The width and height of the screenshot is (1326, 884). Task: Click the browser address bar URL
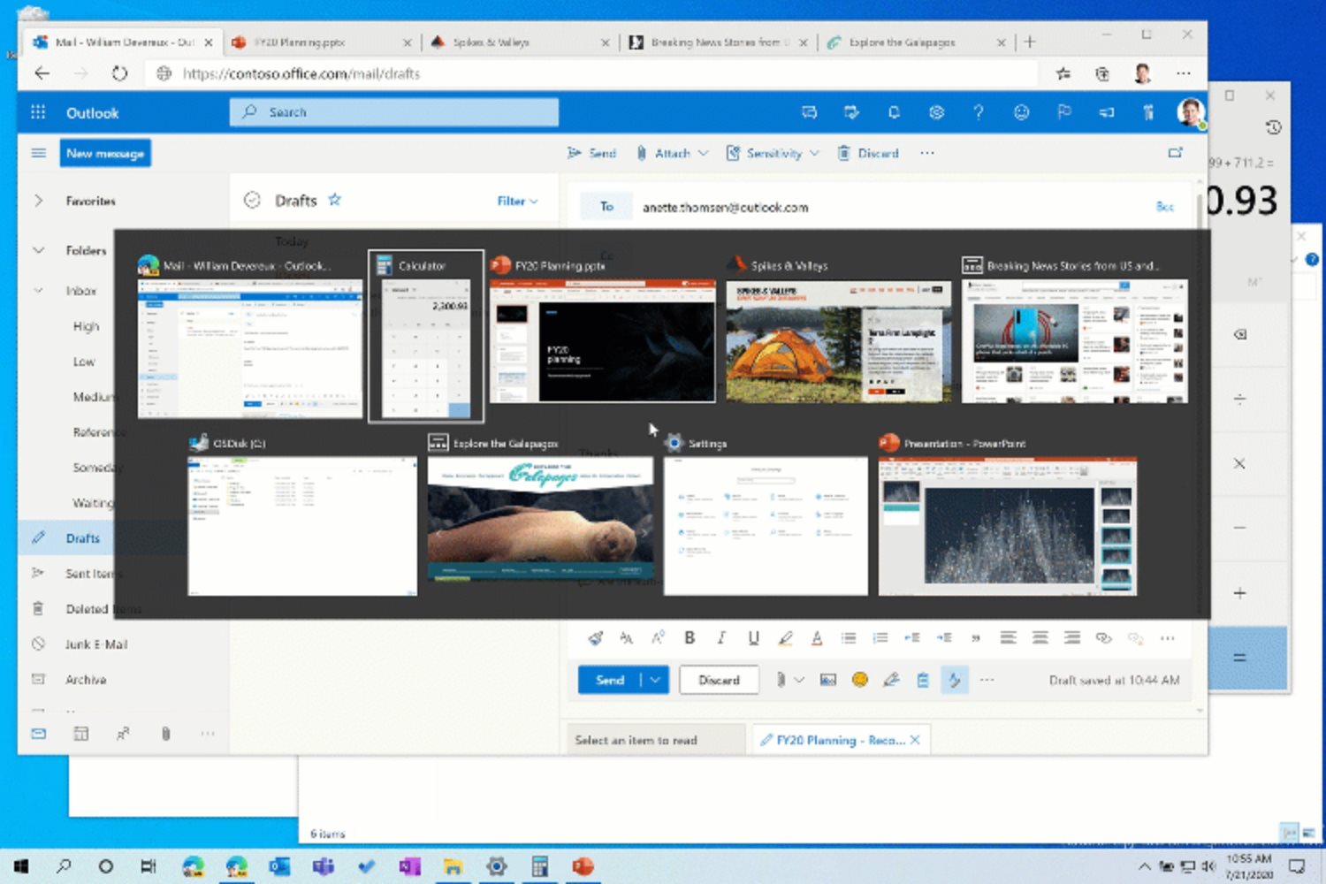301,73
